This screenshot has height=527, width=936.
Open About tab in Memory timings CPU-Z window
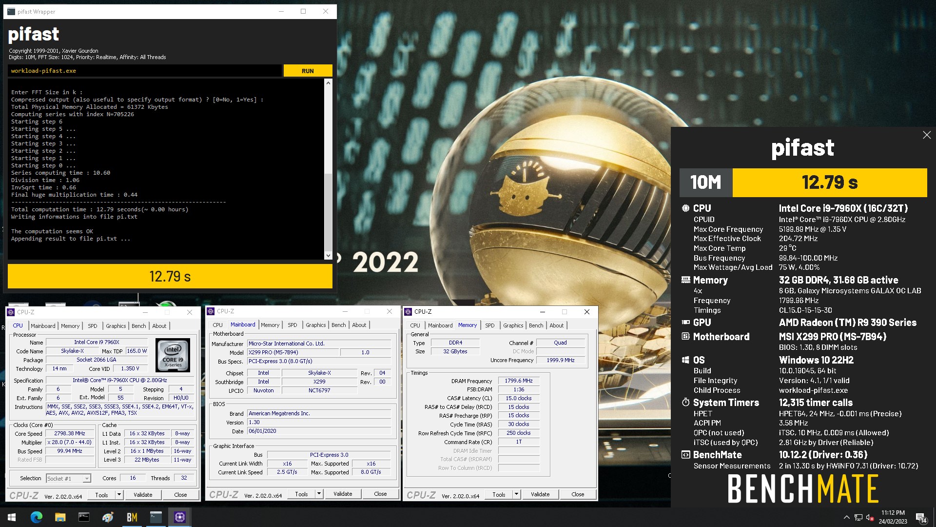pos(556,325)
